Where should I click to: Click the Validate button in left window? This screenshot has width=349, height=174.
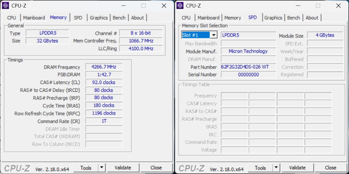tap(123, 167)
